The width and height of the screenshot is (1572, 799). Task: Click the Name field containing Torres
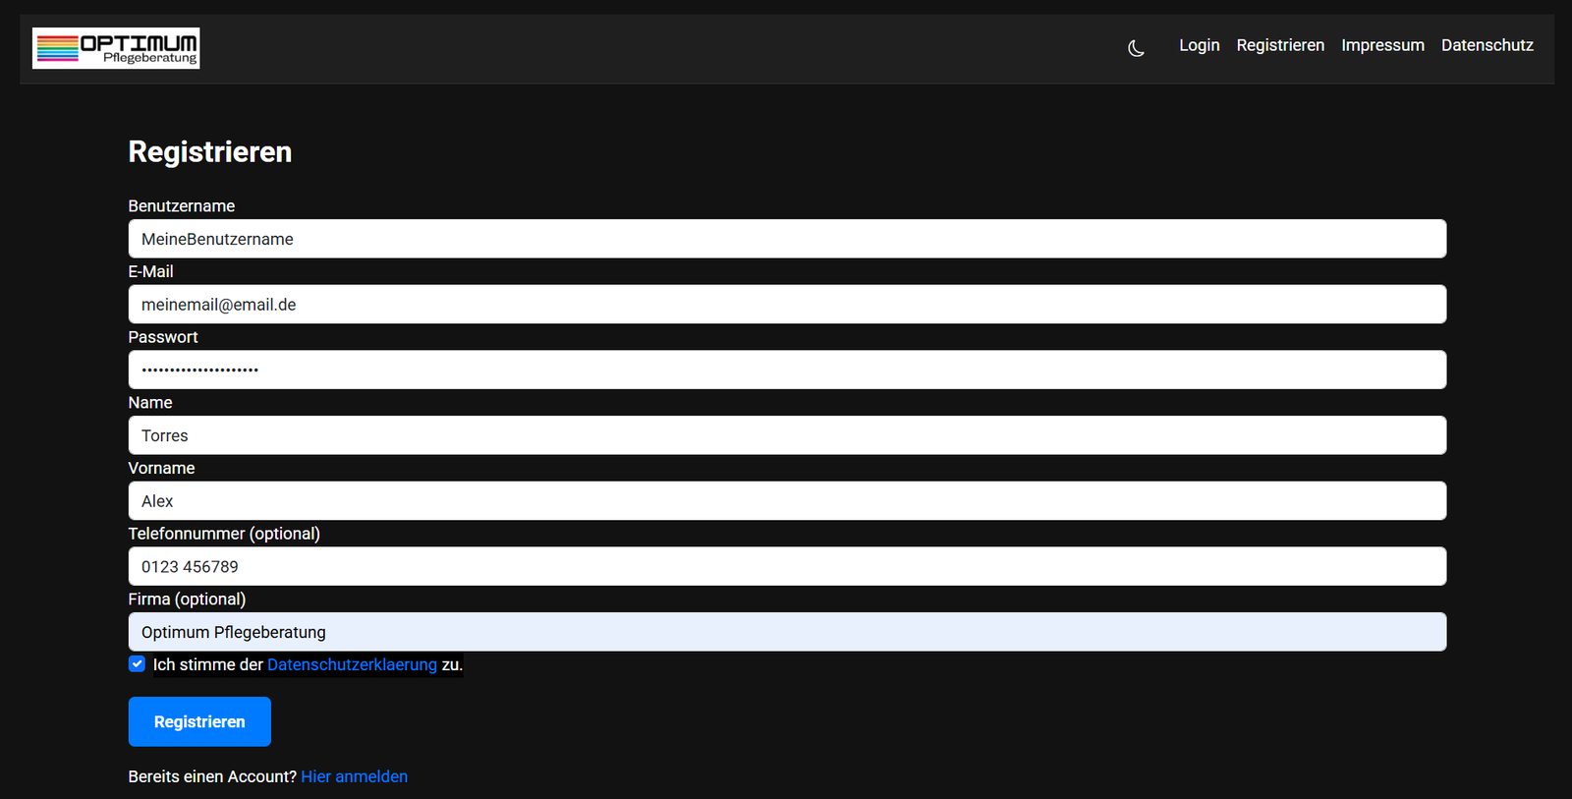[786, 435]
